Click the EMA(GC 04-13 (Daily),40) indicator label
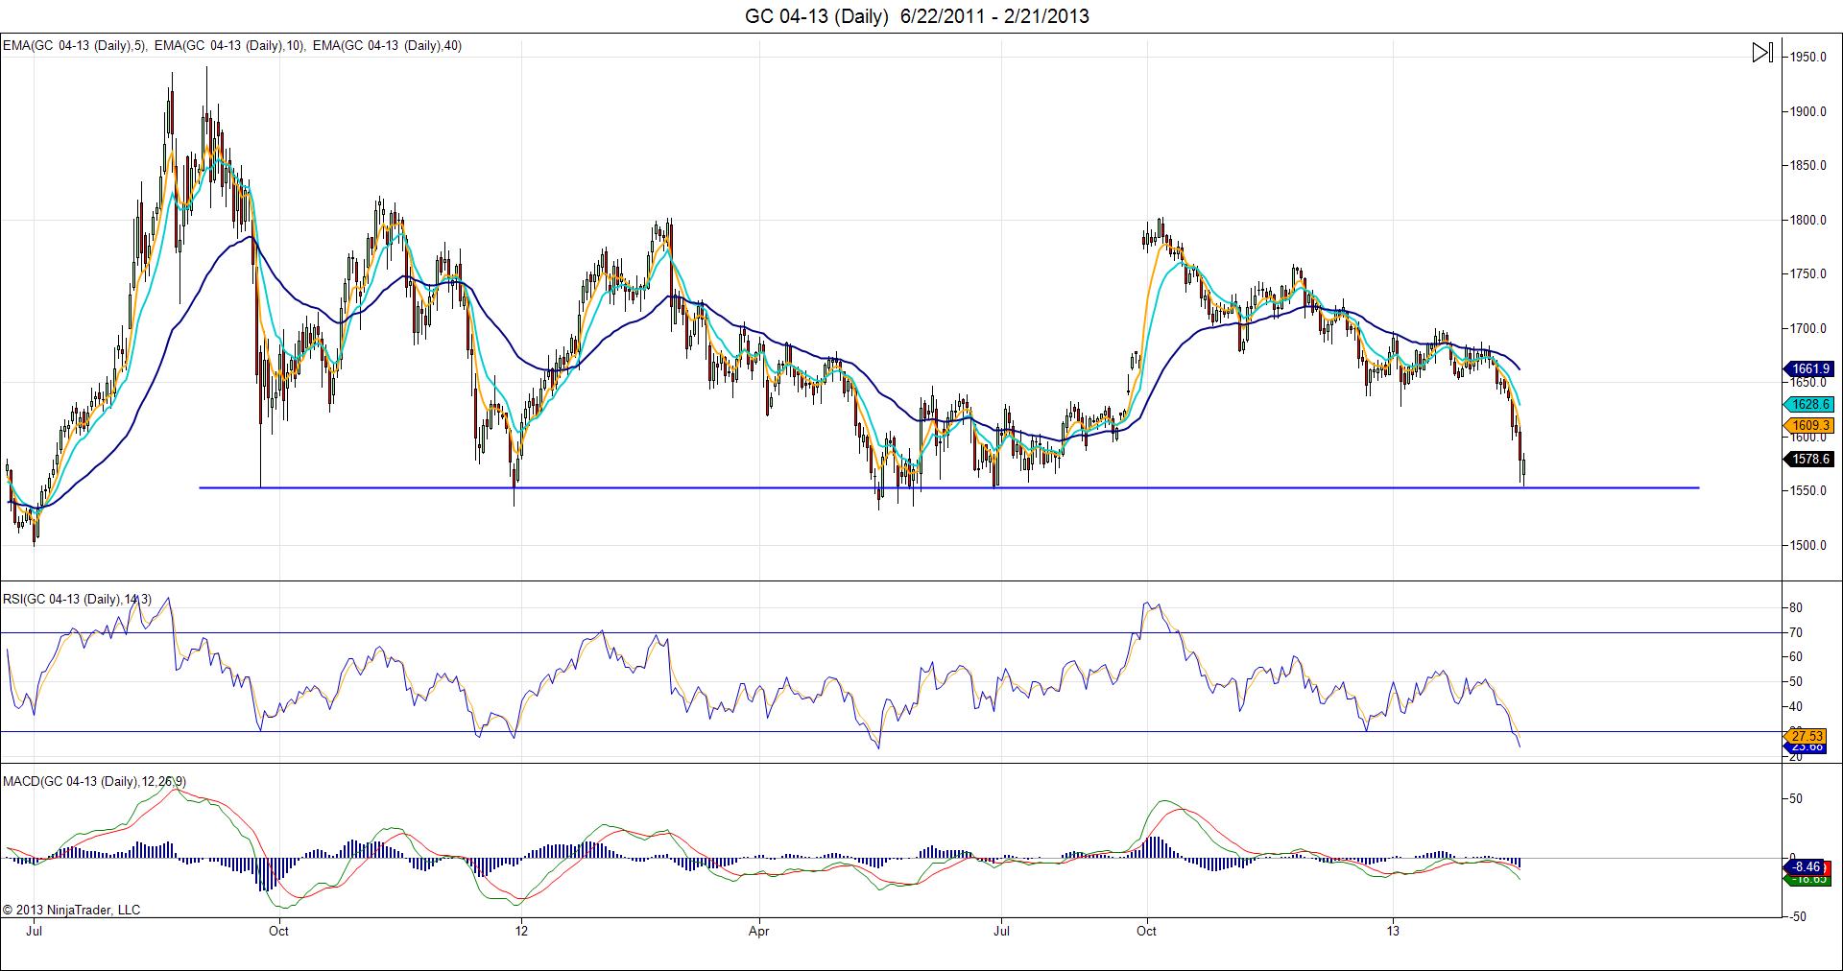 (388, 45)
